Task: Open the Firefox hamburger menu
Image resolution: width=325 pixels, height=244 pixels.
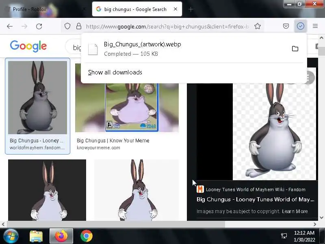Action: [315, 26]
